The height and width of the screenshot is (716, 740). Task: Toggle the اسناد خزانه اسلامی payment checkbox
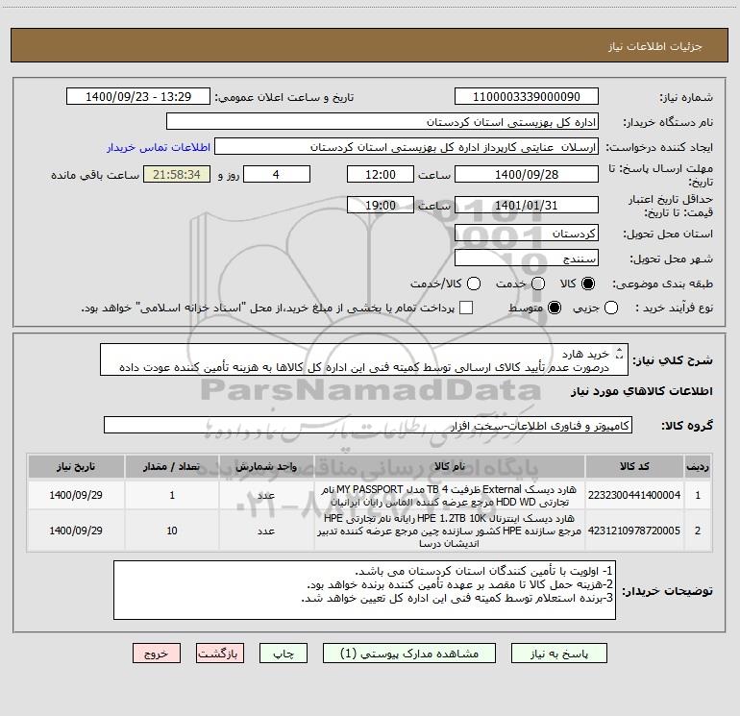466,308
